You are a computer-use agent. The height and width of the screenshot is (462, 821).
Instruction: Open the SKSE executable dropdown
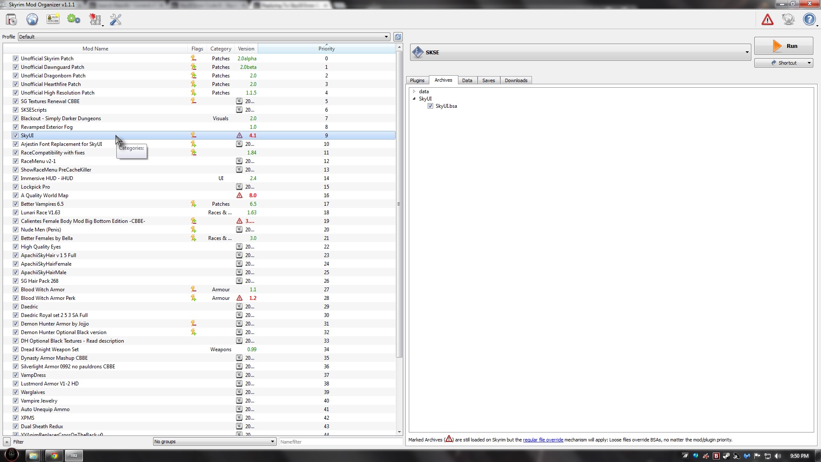[580, 52]
